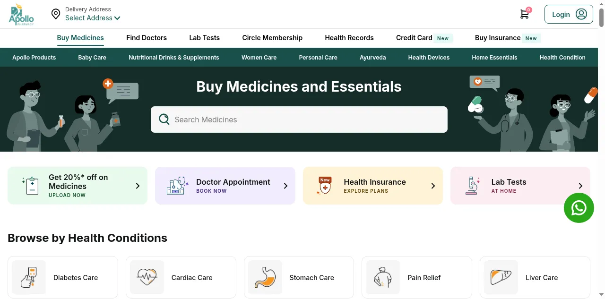Click the Health Insurance shield icon
Image resolution: width=605 pixels, height=299 pixels.
[325, 186]
